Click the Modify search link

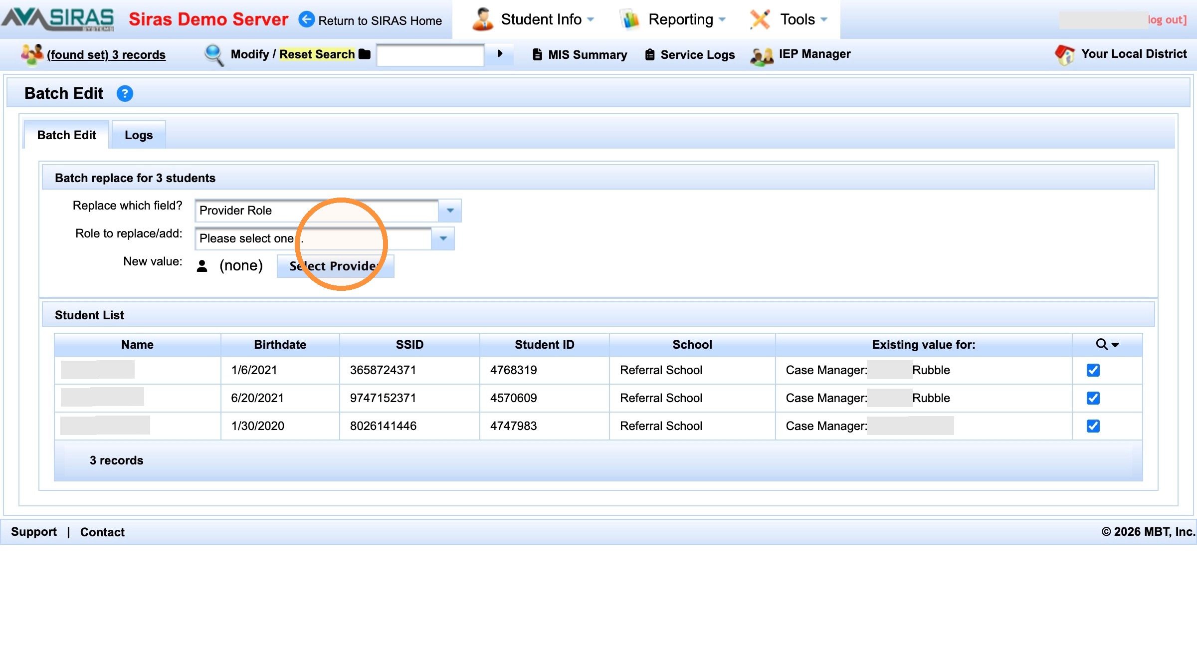[249, 54]
